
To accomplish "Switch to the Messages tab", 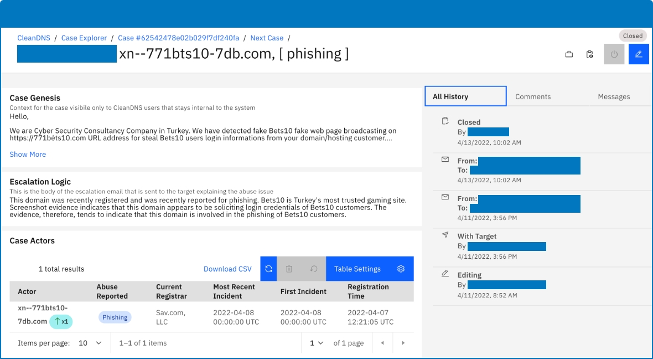I will coord(614,96).
